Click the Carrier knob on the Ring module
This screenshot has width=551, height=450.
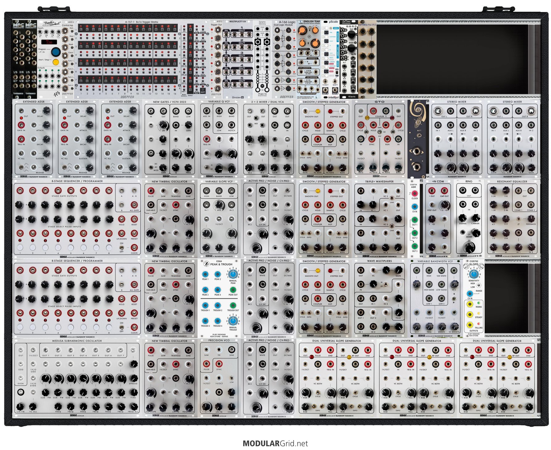pos(476,217)
